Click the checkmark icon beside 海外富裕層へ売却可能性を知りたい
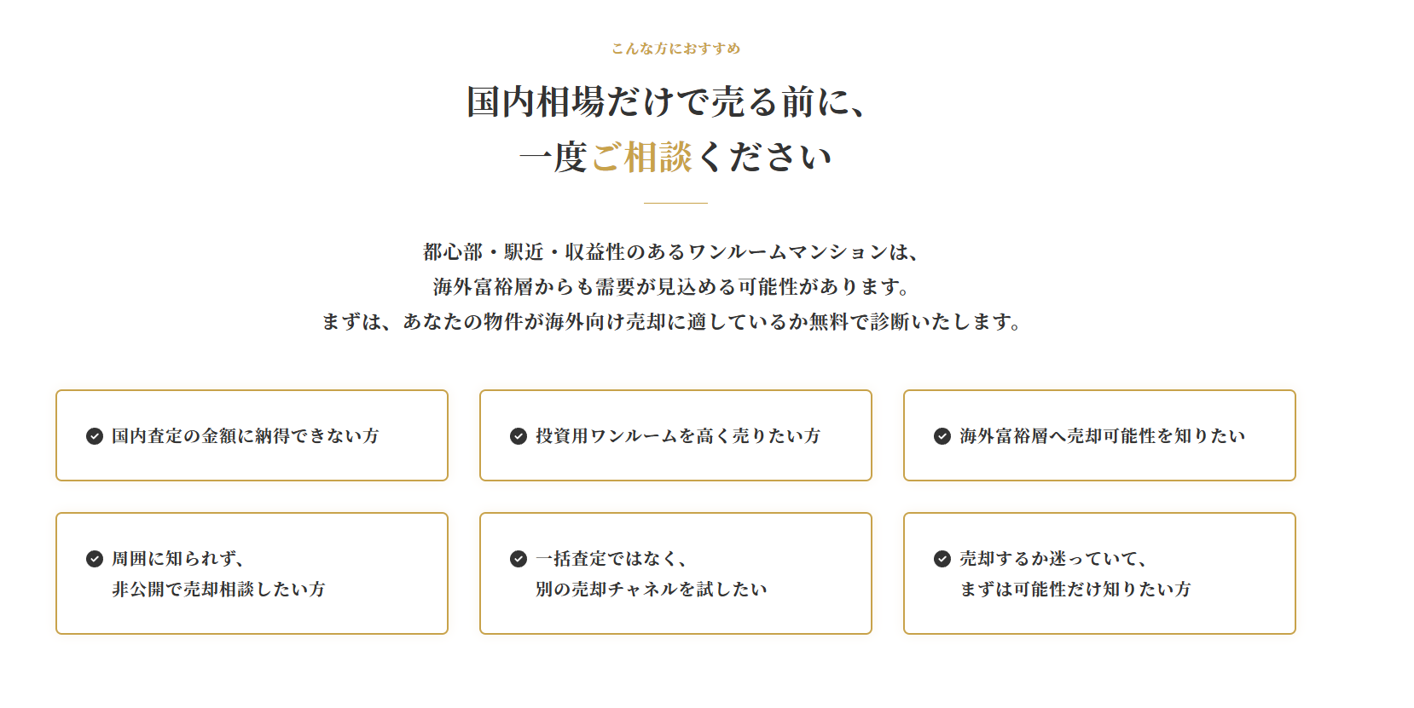The height and width of the screenshot is (708, 1414). (942, 436)
